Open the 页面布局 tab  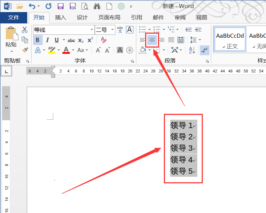pyautogui.click(x=109, y=17)
